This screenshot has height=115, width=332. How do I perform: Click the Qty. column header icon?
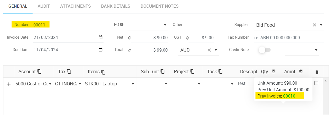(x=273, y=72)
